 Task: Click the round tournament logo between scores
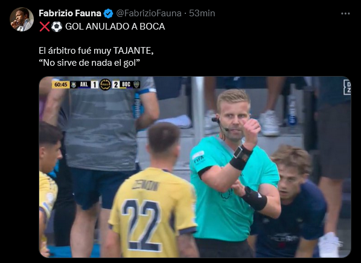point(105,84)
